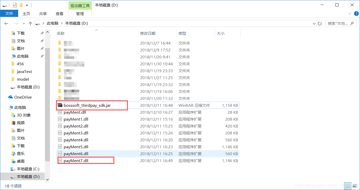Switch to the 主页 ribbon tab
Image resolution: width=360 pixels, height=190 pixels.
coord(26,14)
